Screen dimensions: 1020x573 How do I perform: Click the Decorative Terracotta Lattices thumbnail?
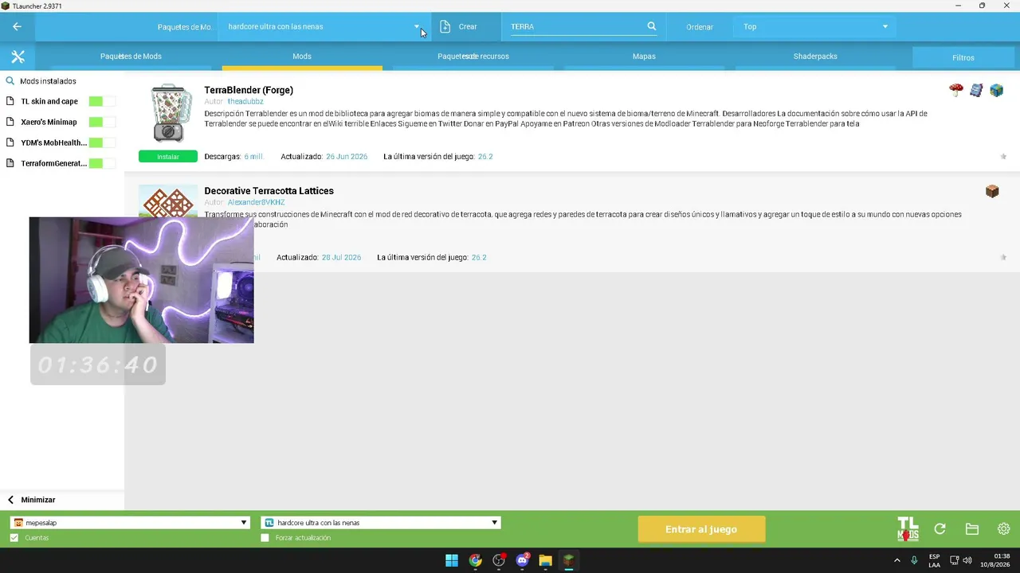pyautogui.click(x=168, y=201)
